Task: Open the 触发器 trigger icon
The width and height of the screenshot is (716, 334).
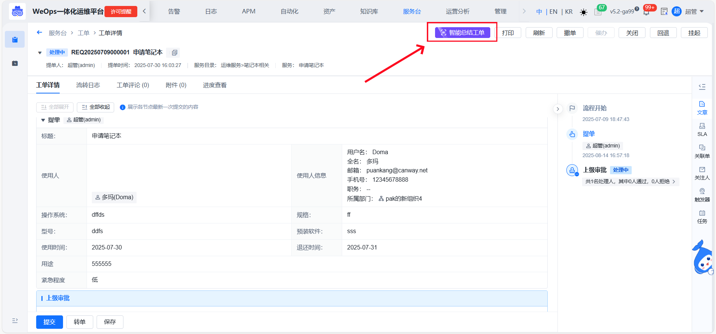Action: [x=702, y=194]
